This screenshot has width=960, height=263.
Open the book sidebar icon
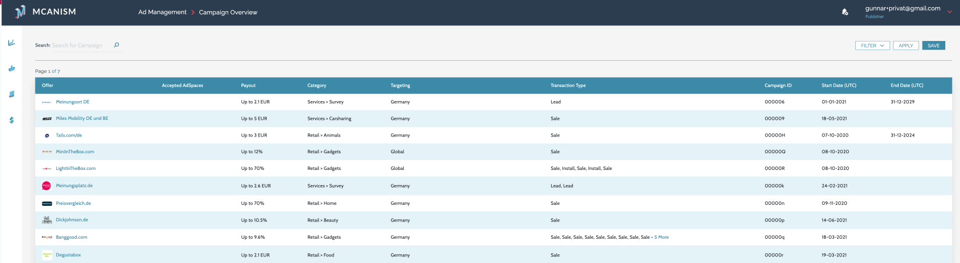point(12,94)
